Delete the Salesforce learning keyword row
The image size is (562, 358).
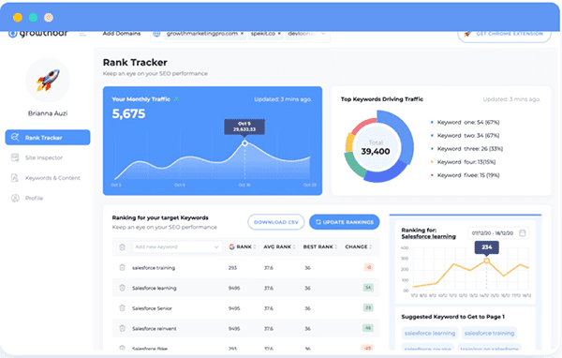(122, 288)
